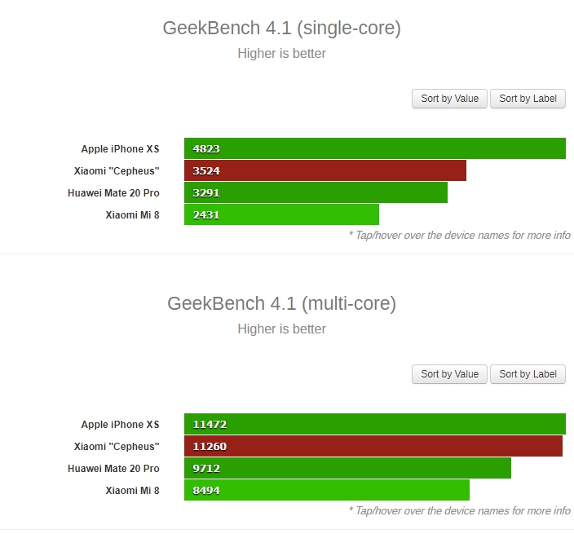Select Xiaomi "Cepheus" label in multi-core chart

(117, 447)
